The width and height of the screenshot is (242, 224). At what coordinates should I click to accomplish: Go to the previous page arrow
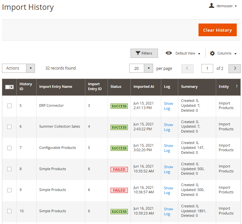pyautogui.click(x=187, y=68)
